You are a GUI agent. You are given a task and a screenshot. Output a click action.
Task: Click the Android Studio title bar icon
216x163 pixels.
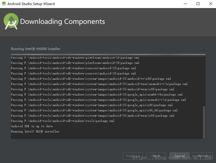(x=4, y=4)
